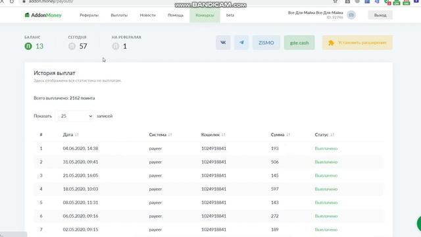Click the user avatar icon
The height and width of the screenshot is (237, 421).
pos(351,15)
